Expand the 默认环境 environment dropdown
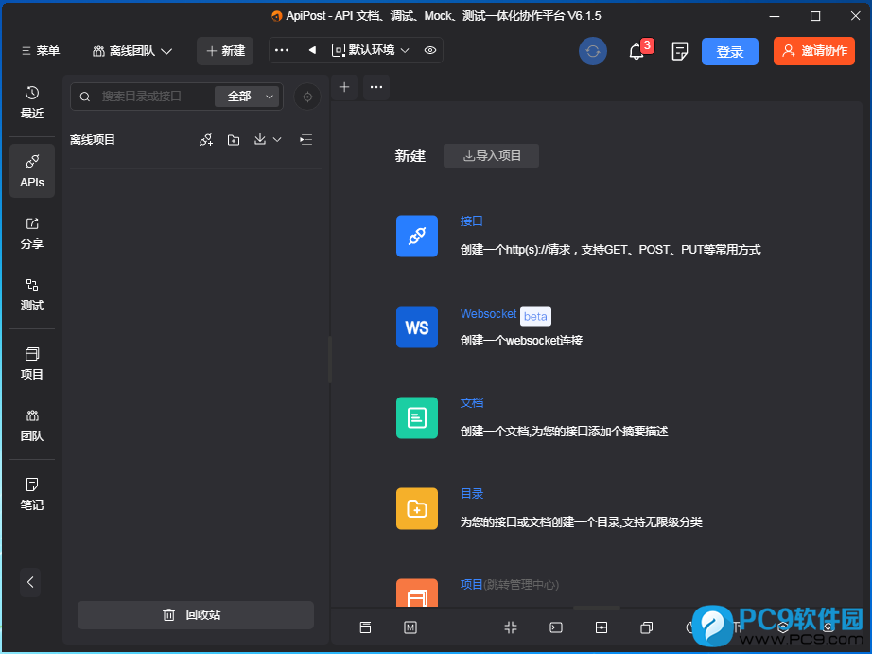This screenshot has width=872, height=654. pos(371,50)
